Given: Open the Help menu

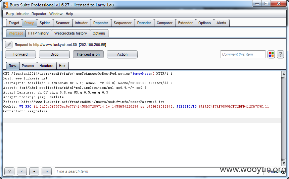Looking at the screenshot, I should tap(69, 14).
